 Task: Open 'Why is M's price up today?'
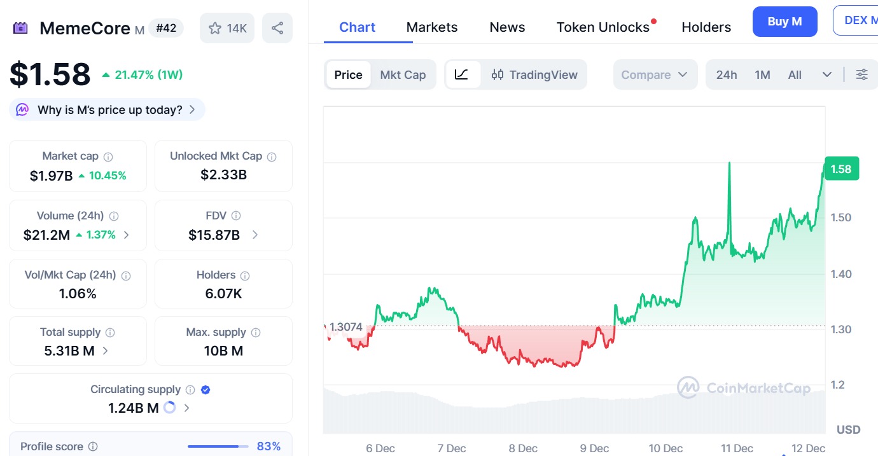pyautogui.click(x=107, y=109)
